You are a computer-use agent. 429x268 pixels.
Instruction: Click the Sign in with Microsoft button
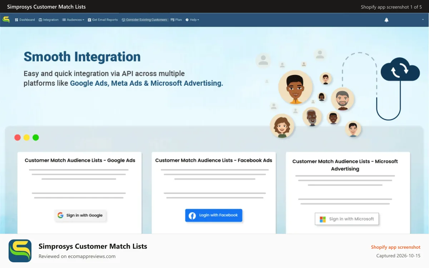click(x=347, y=219)
